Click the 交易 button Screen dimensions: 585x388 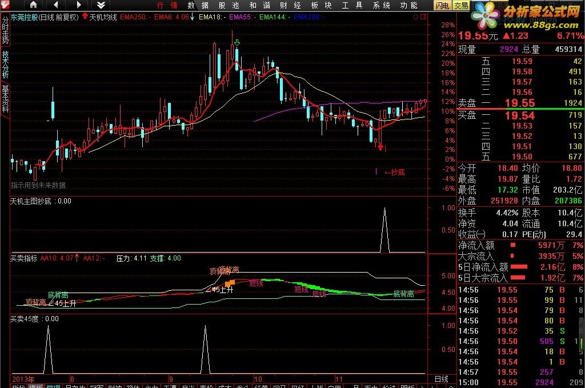pyautogui.click(x=461, y=6)
